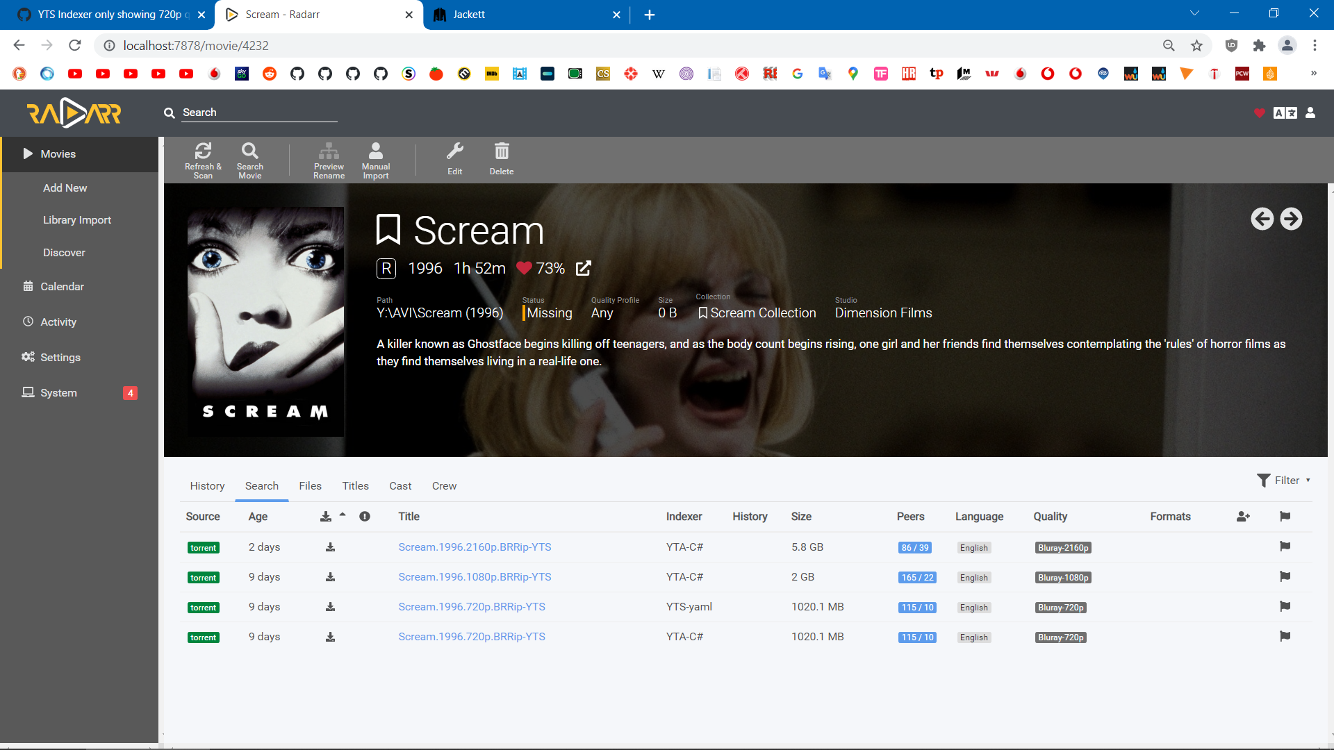
Task: Toggle the monitored bookmark beside Scream title
Action: coord(388,230)
